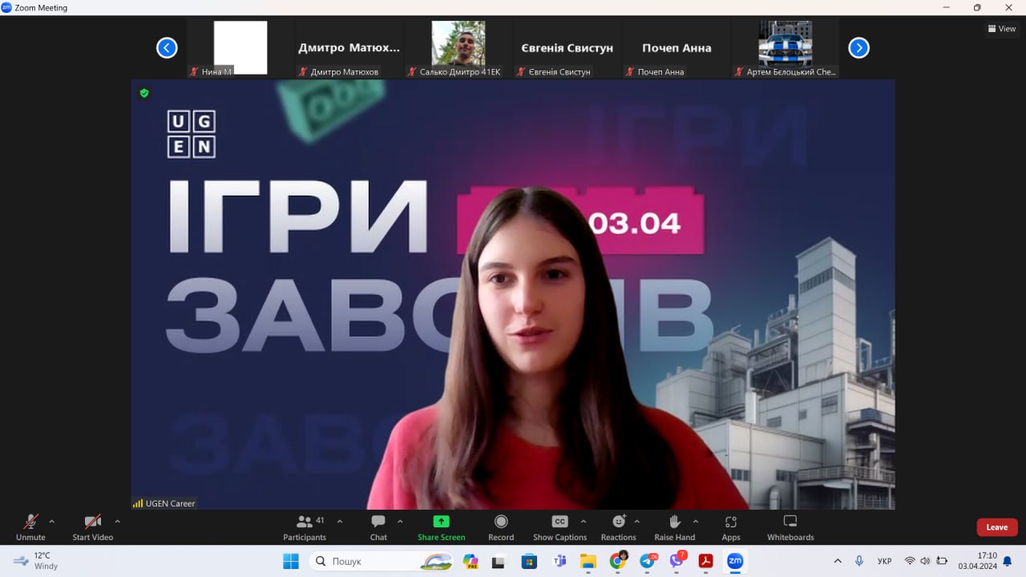Select Євгенія Свистун participant tile

568,48
